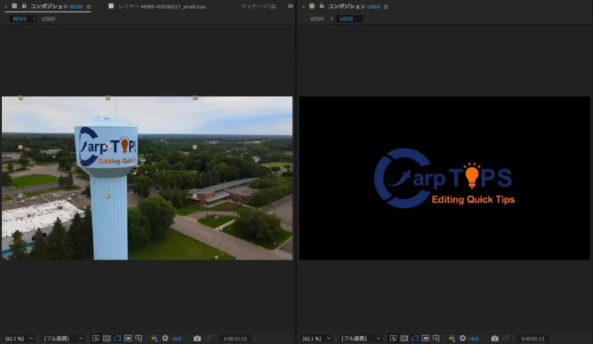The width and height of the screenshot is (593, 344).
Task: Open channel and color management in KESHI viewer
Action: pyautogui.click(x=154, y=338)
